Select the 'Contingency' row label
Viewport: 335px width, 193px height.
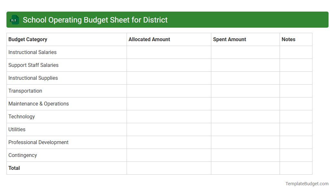[23, 155]
